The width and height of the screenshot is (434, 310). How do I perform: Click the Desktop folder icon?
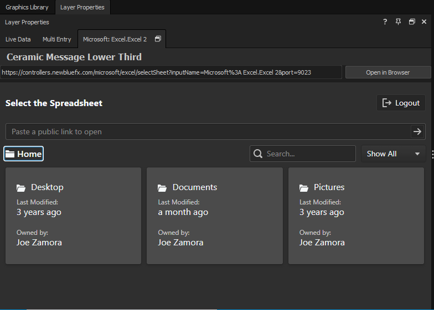(x=21, y=188)
